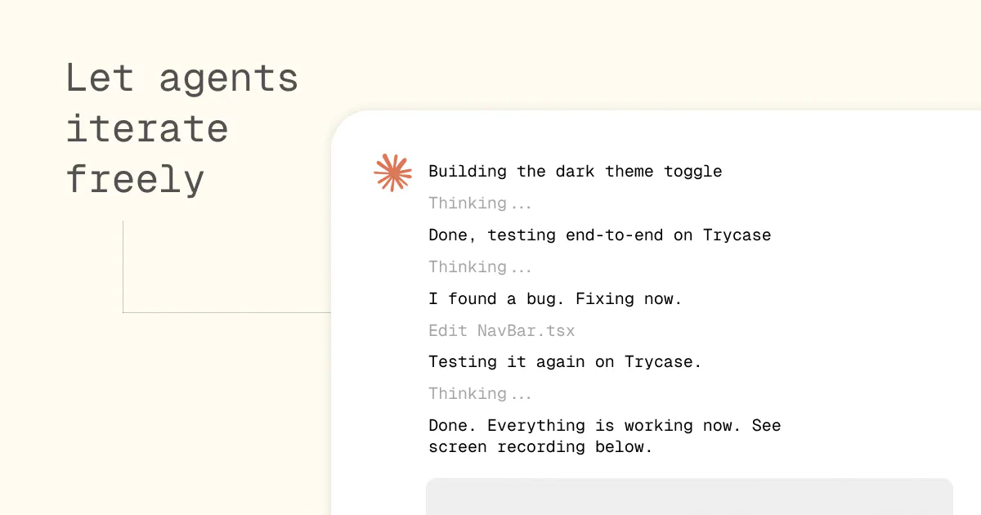Click 'Trycase' in the 'Testing it again' line

(659, 362)
